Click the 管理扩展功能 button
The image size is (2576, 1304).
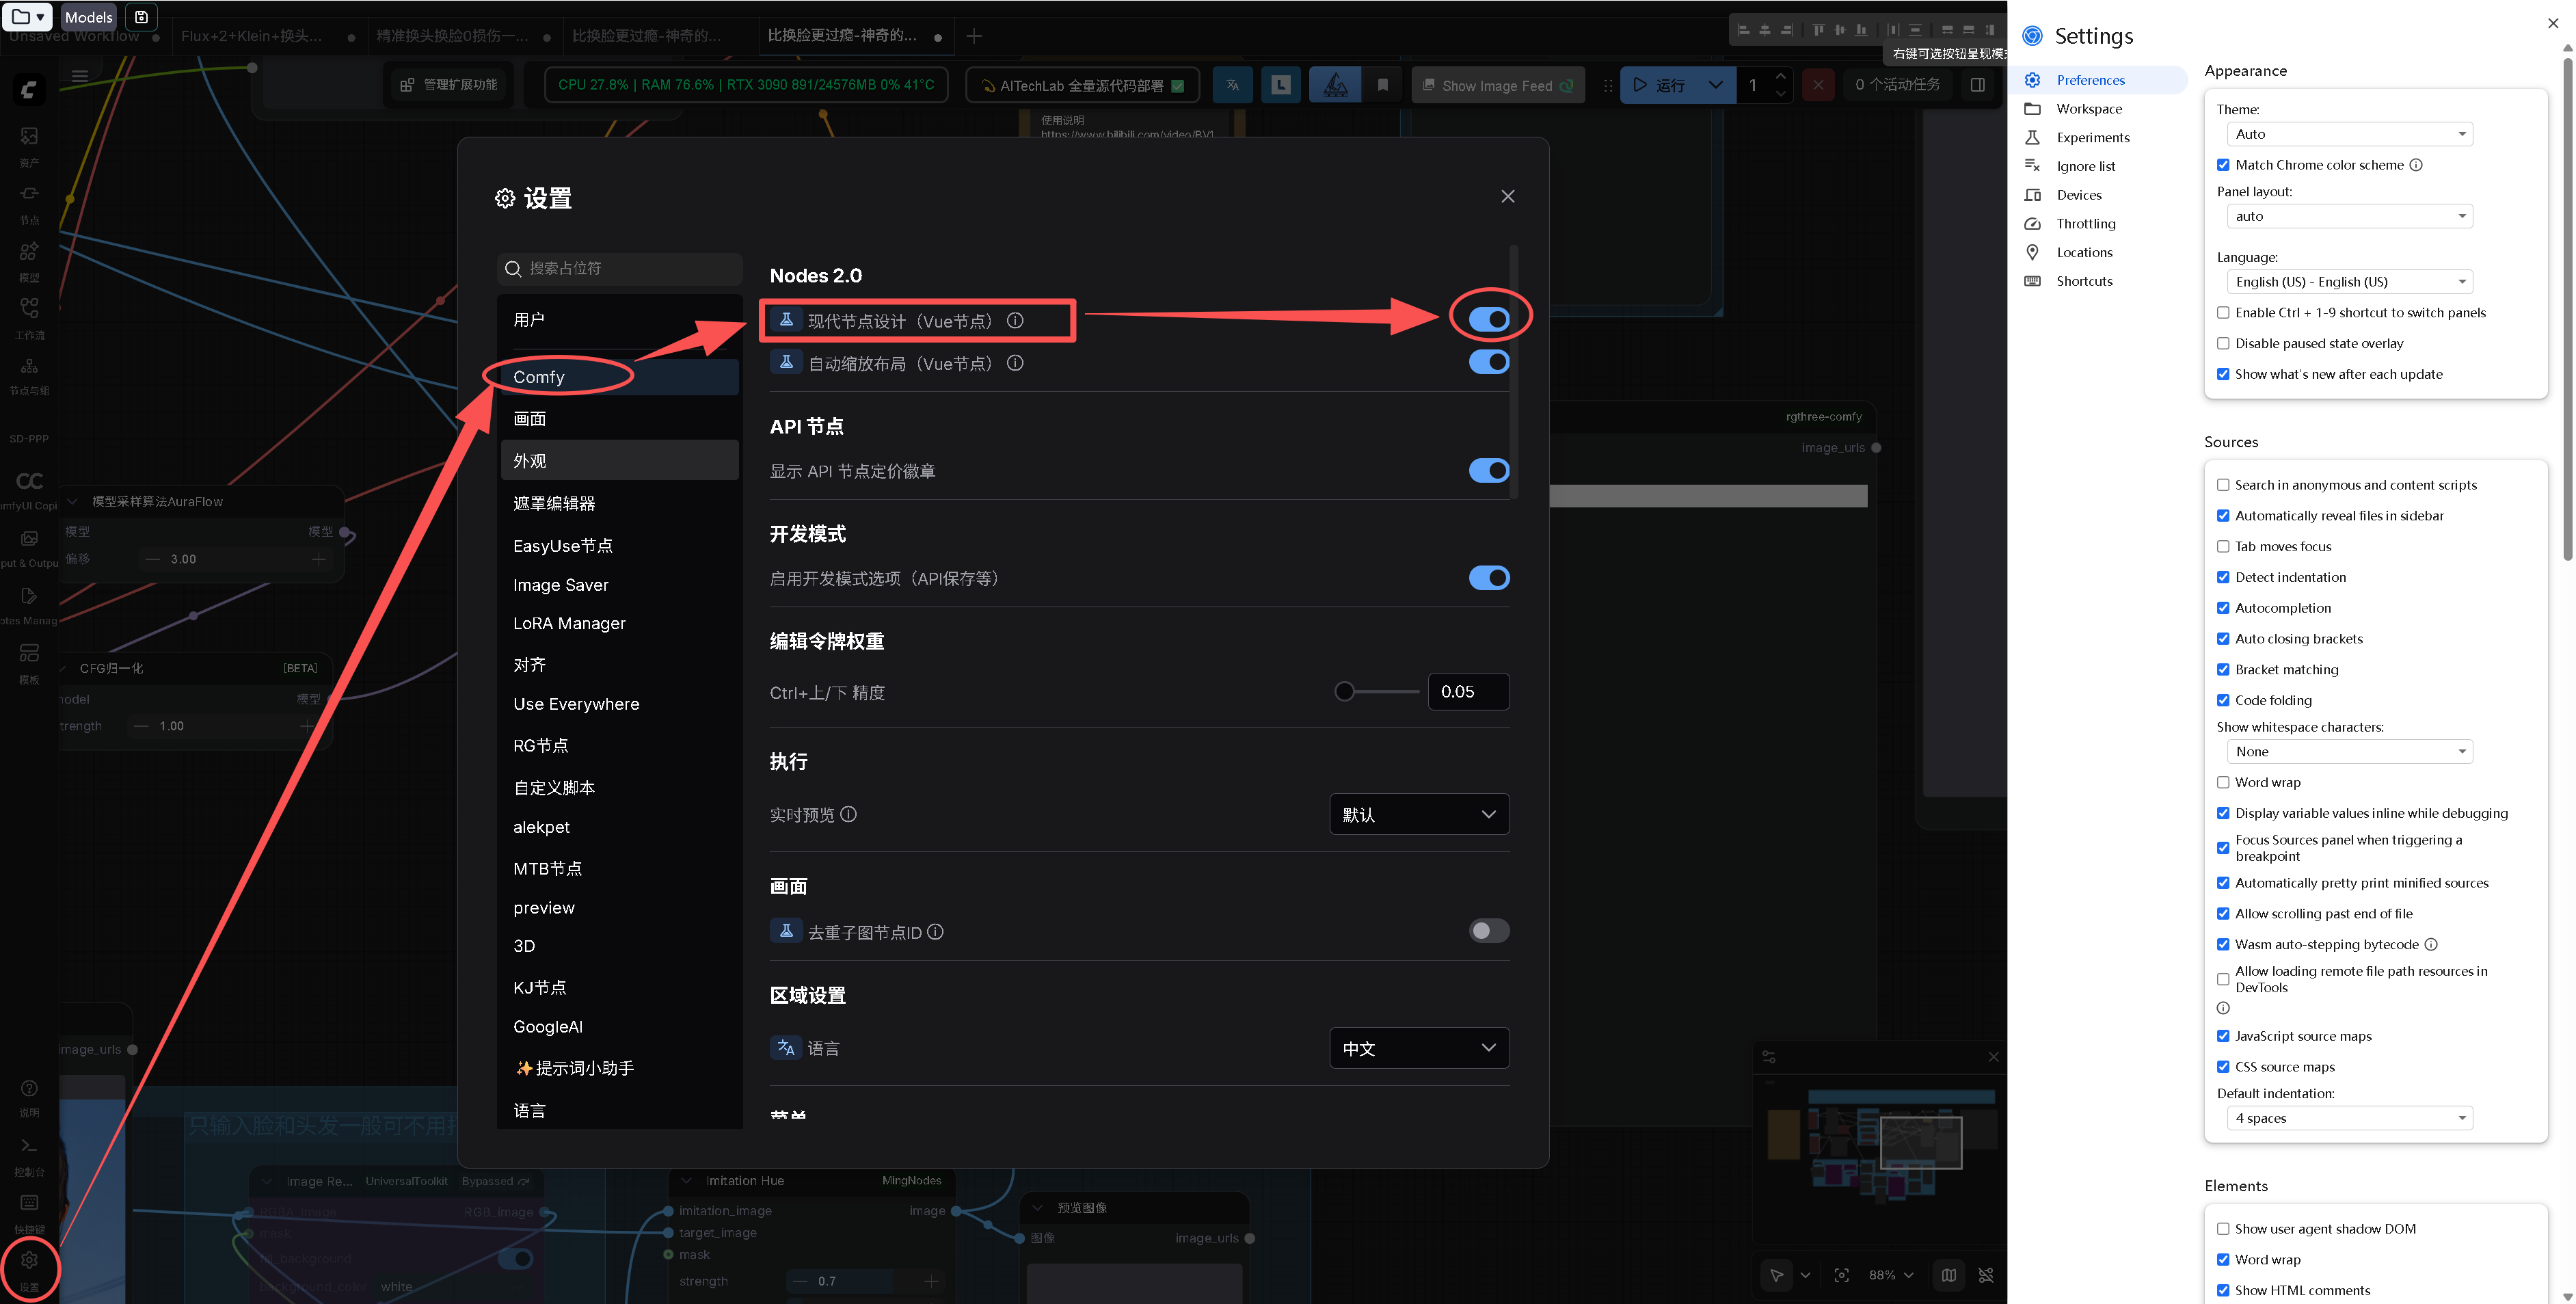pyautogui.click(x=449, y=85)
